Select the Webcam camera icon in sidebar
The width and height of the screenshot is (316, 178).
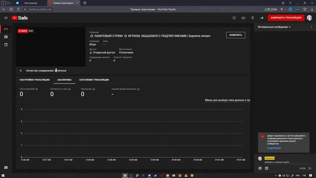tap(6, 37)
